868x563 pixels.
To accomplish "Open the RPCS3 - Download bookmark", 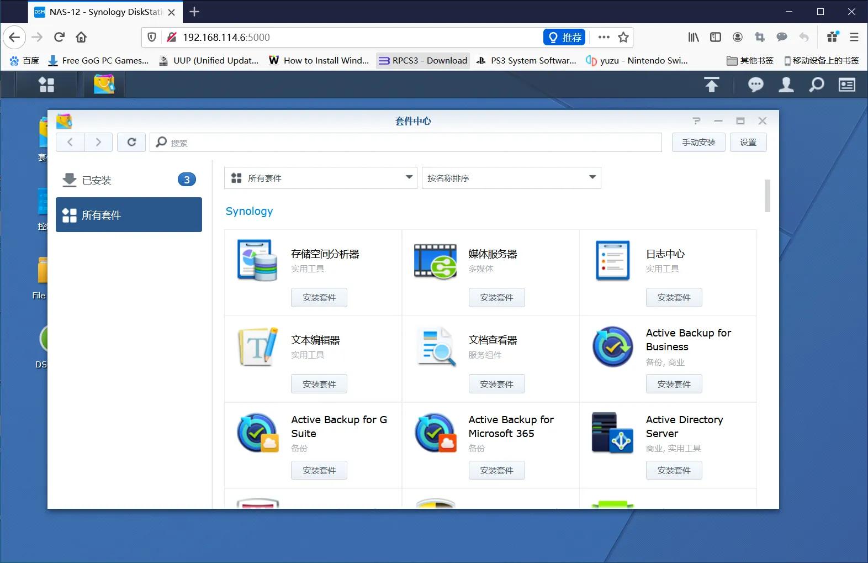I will pyautogui.click(x=423, y=61).
